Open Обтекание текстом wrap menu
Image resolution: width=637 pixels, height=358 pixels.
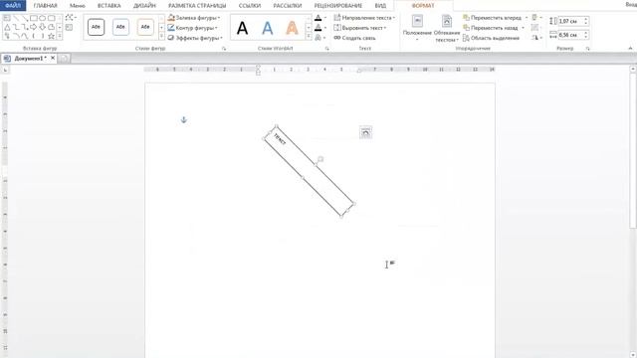click(447, 29)
